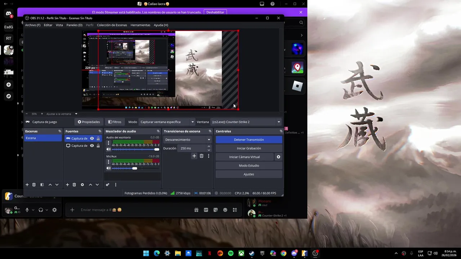Open Desvanecimiento transition dropdown
461x259 pixels.
pos(187,140)
